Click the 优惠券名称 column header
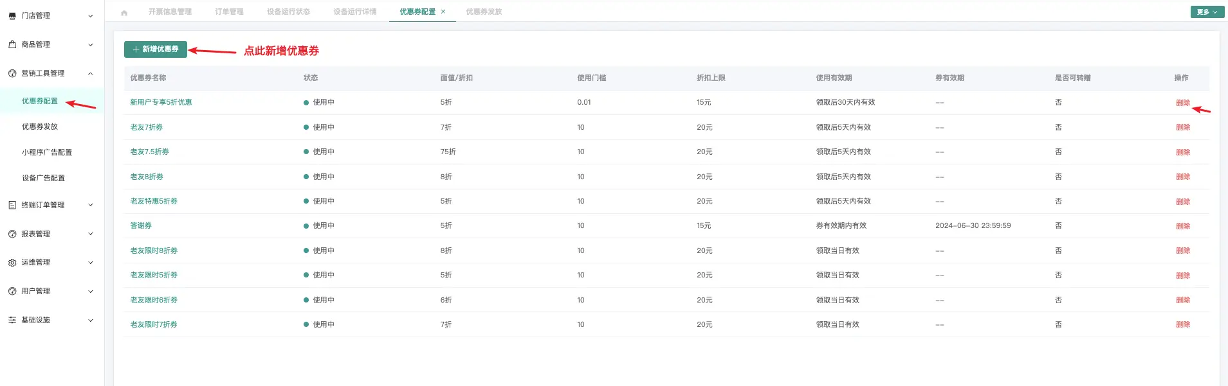The width and height of the screenshot is (1228, 386). pos(148,78)
